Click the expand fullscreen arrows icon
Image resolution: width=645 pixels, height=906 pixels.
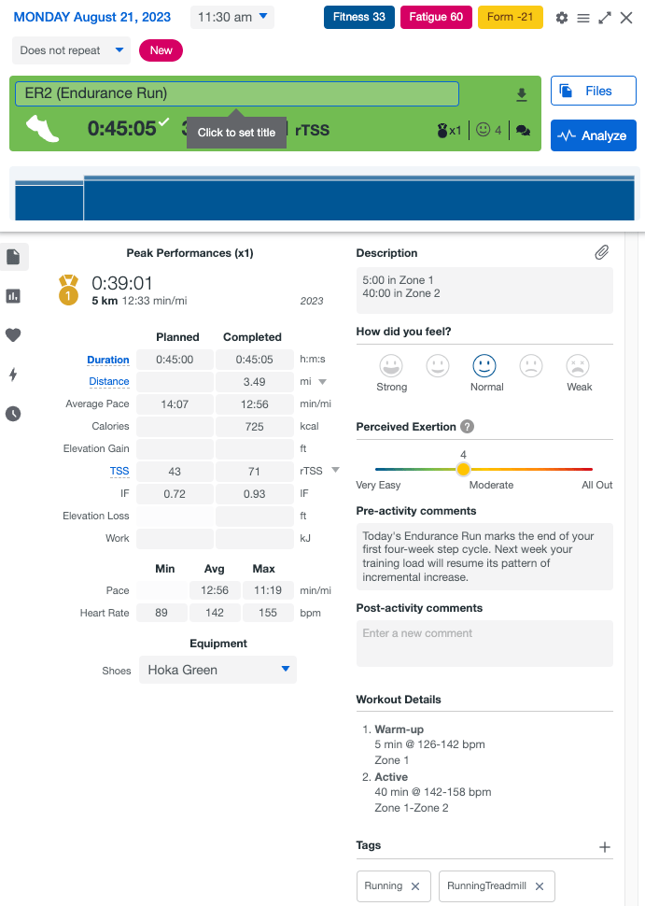604,18
